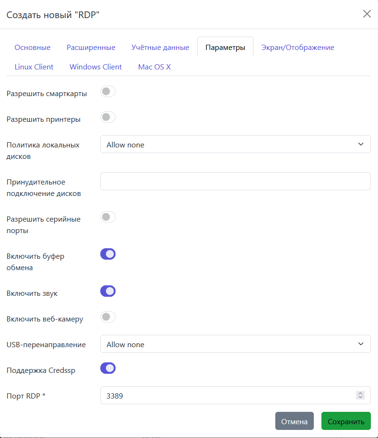378x438 pixels.
Task: Enable Разрешить принтеры switch
Action: coord(108,117)
